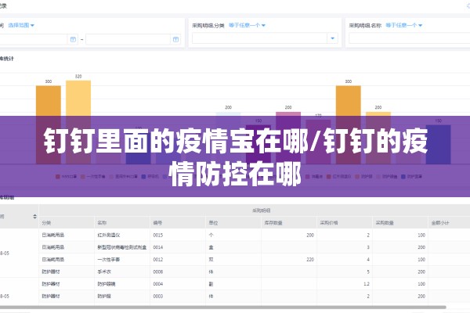Click the 采购明细.名称 text input
This screenshot has width=470, height=313.
(409, 38)
